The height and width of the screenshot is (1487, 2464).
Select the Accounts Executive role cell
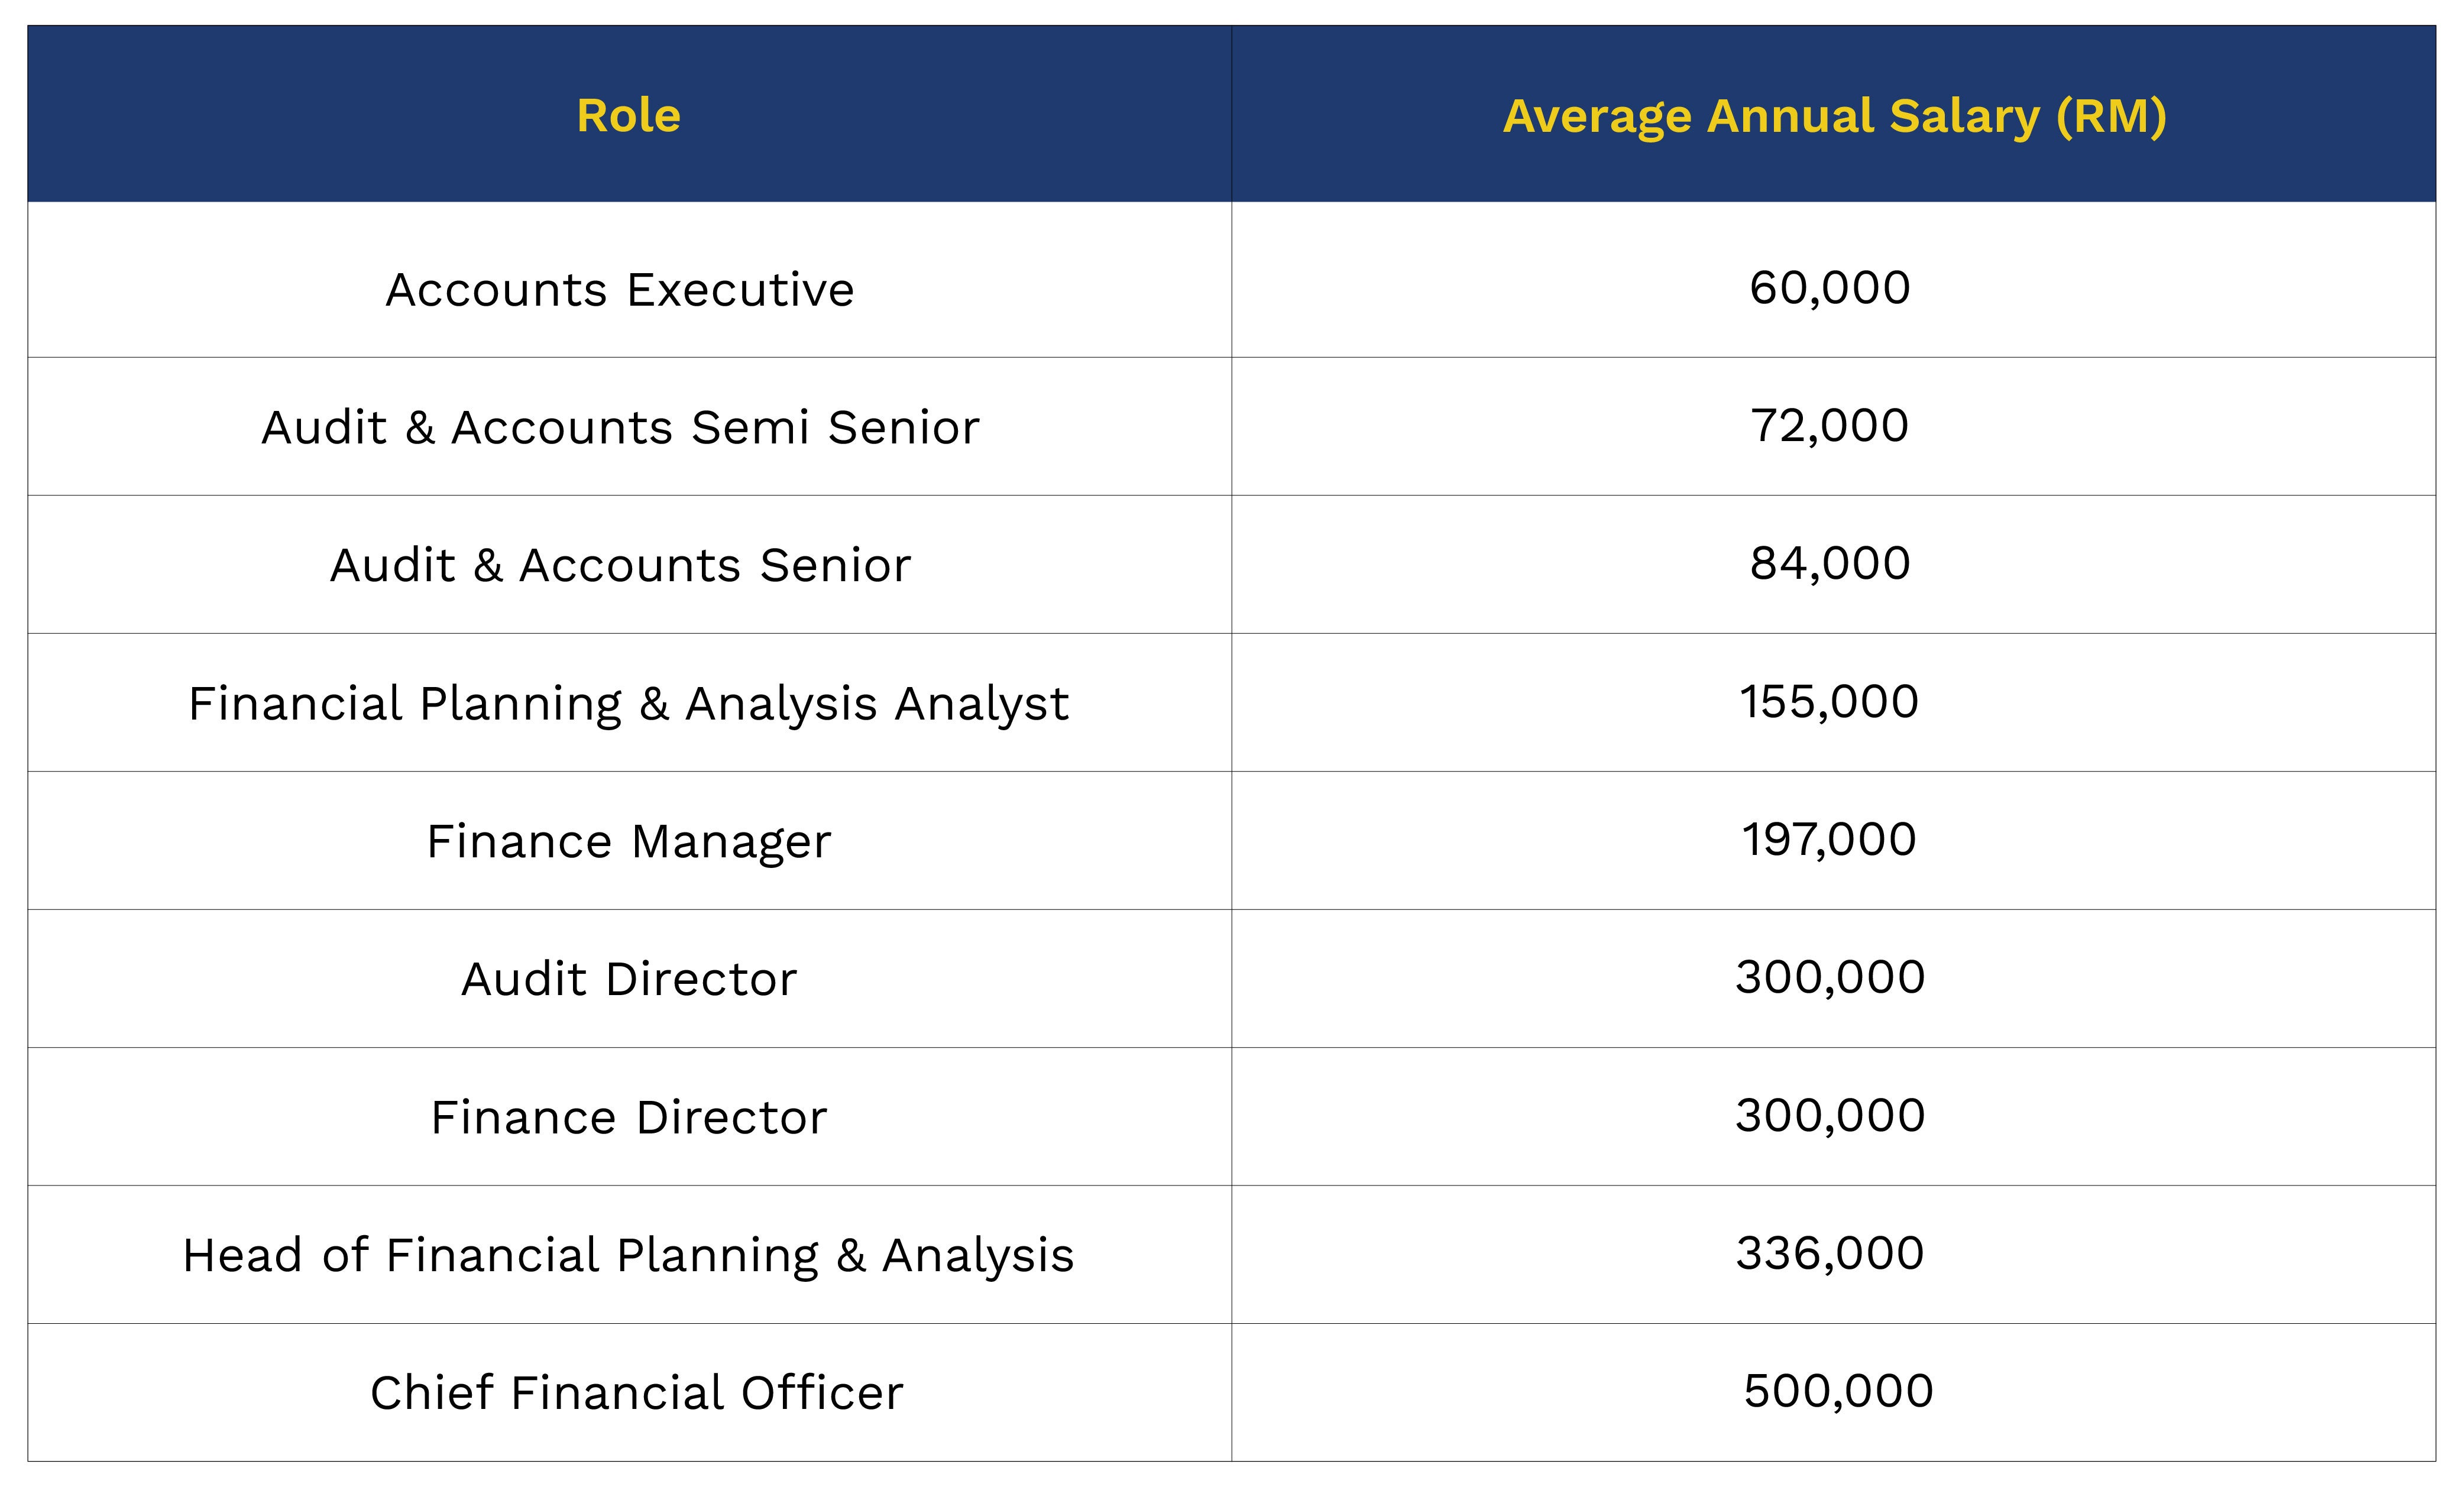620,290
